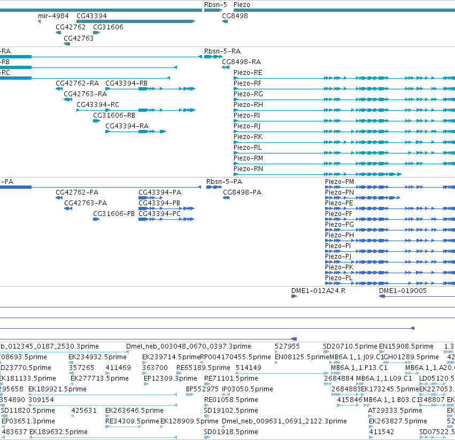Select the Piezo-PK protein label

tap(339, 267)
